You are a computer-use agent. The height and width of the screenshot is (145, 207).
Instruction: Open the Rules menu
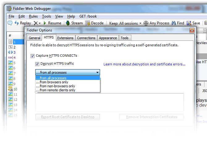(33, 16)
